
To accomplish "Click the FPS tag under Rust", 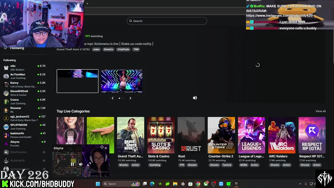I will click(182, 165).
